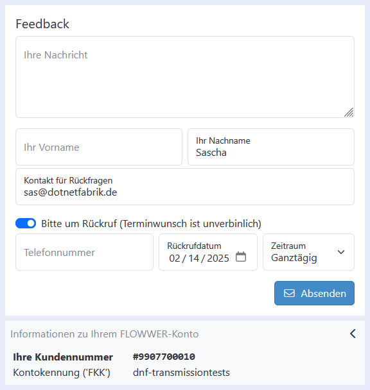370x390 pixels.
Task: Open the calendar picker icon in Rückrufdatum
Action: (241, 257)
